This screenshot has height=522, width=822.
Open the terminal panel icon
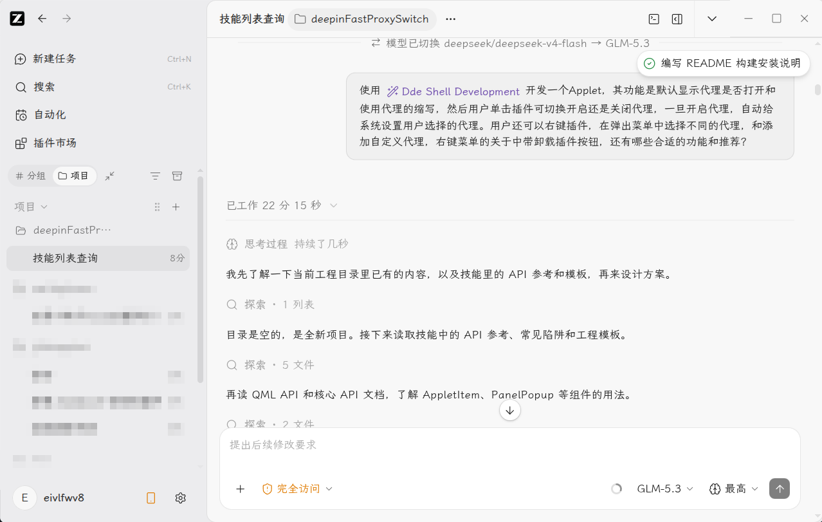pos(653,19)
